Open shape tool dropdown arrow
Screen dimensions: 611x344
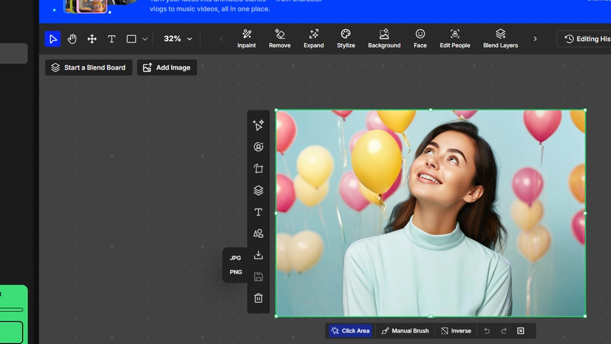point(145,39)
